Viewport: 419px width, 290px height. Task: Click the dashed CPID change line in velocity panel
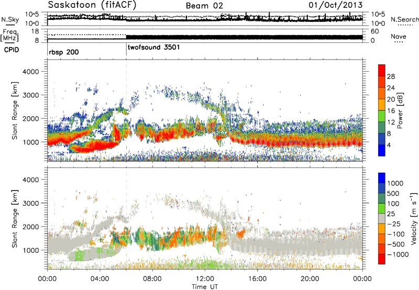coord(126,218)
